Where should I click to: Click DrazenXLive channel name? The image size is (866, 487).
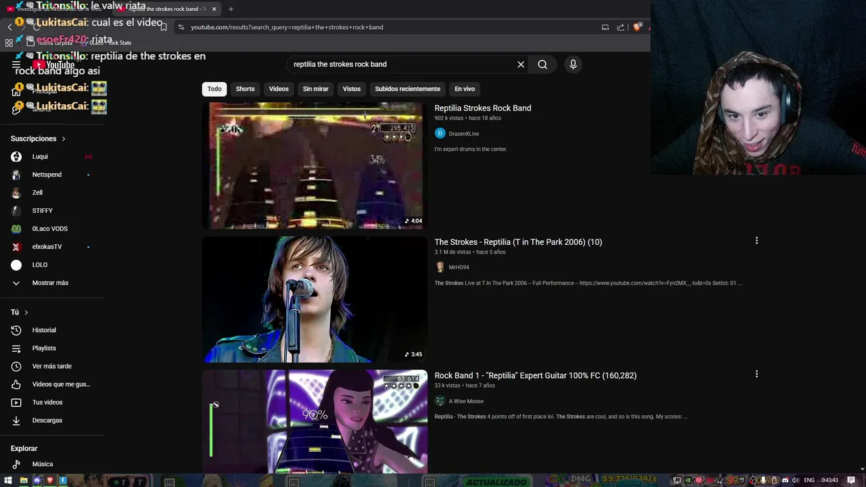point(463,134)
